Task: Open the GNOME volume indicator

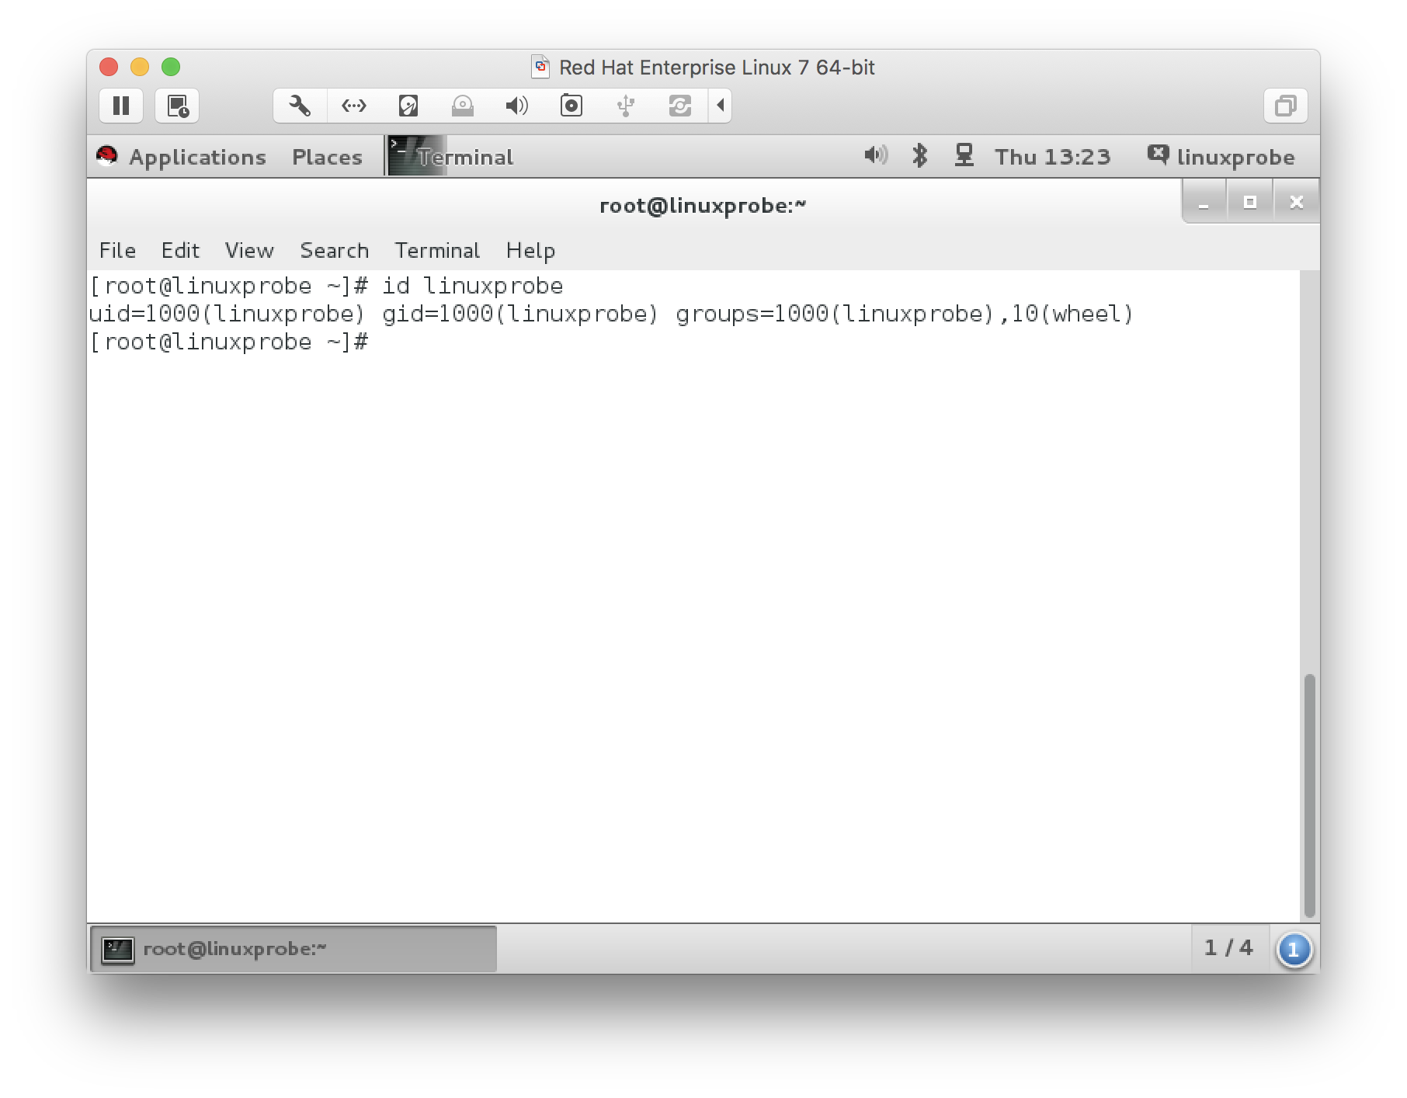Action: 876,155
